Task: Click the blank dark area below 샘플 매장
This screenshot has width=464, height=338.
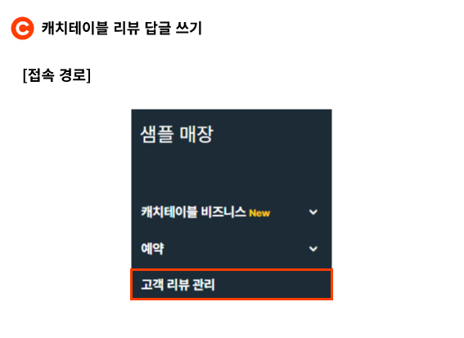Action: click(x=232, y=174)
